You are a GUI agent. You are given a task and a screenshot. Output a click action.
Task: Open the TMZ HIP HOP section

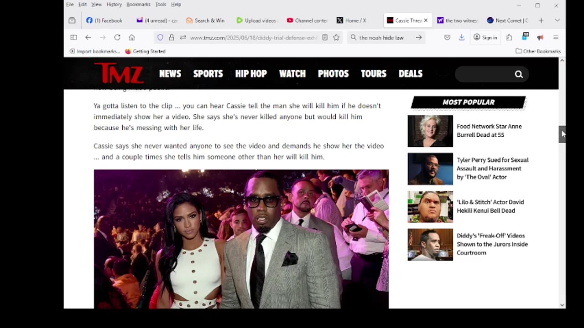tap(251, 74)
